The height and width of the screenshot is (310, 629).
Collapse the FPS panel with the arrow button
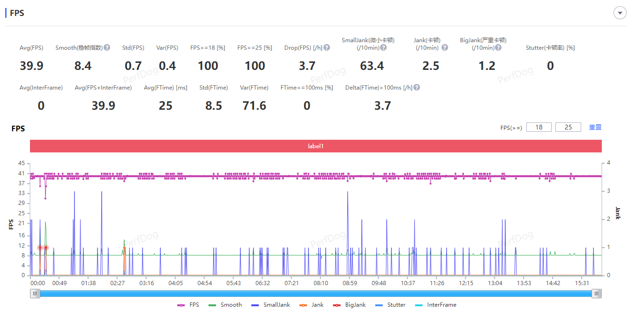tap(620, 13)
